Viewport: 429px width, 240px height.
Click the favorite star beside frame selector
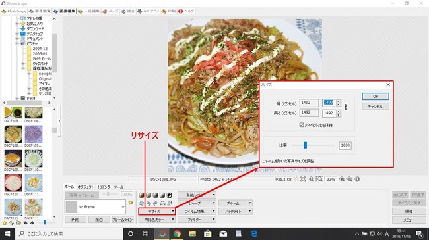click(x=131, y=203)
